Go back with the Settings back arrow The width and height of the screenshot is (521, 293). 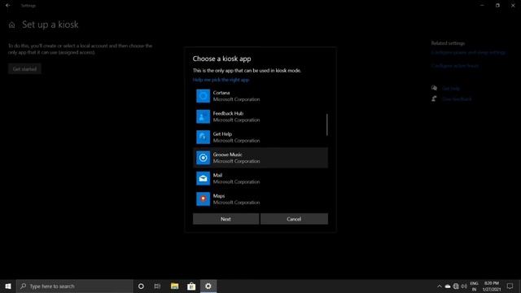[7, 6]
